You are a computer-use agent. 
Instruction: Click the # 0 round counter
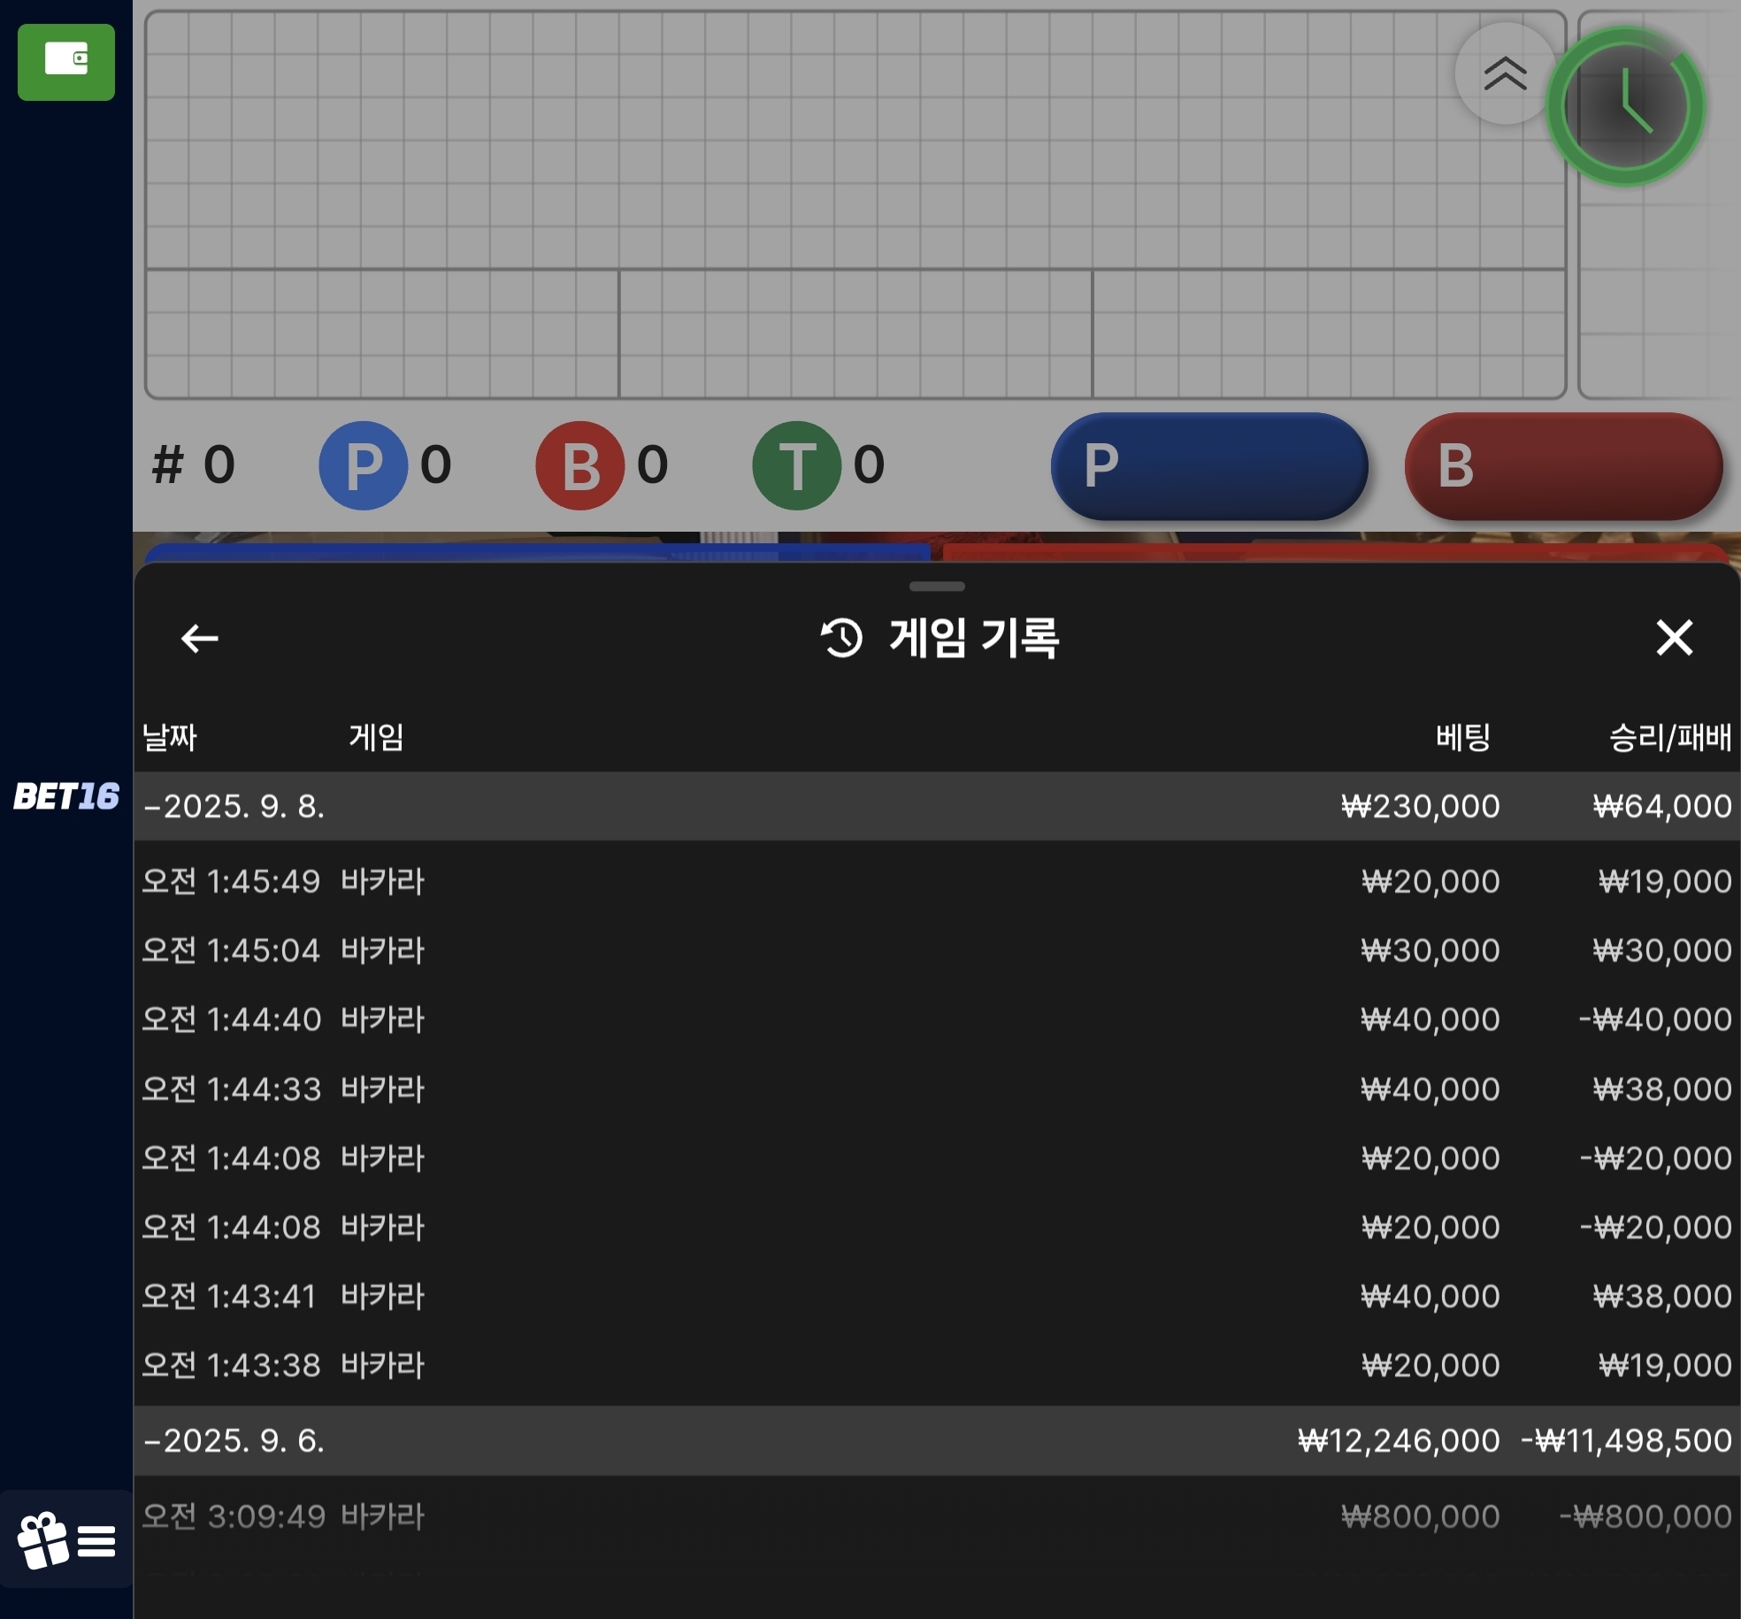[x=194, y=465]
